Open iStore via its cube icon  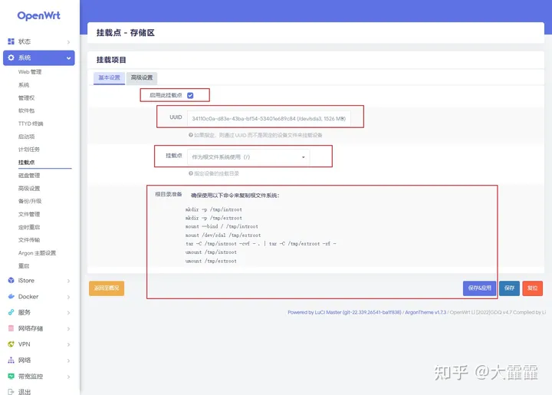click(x=11, y=281)
